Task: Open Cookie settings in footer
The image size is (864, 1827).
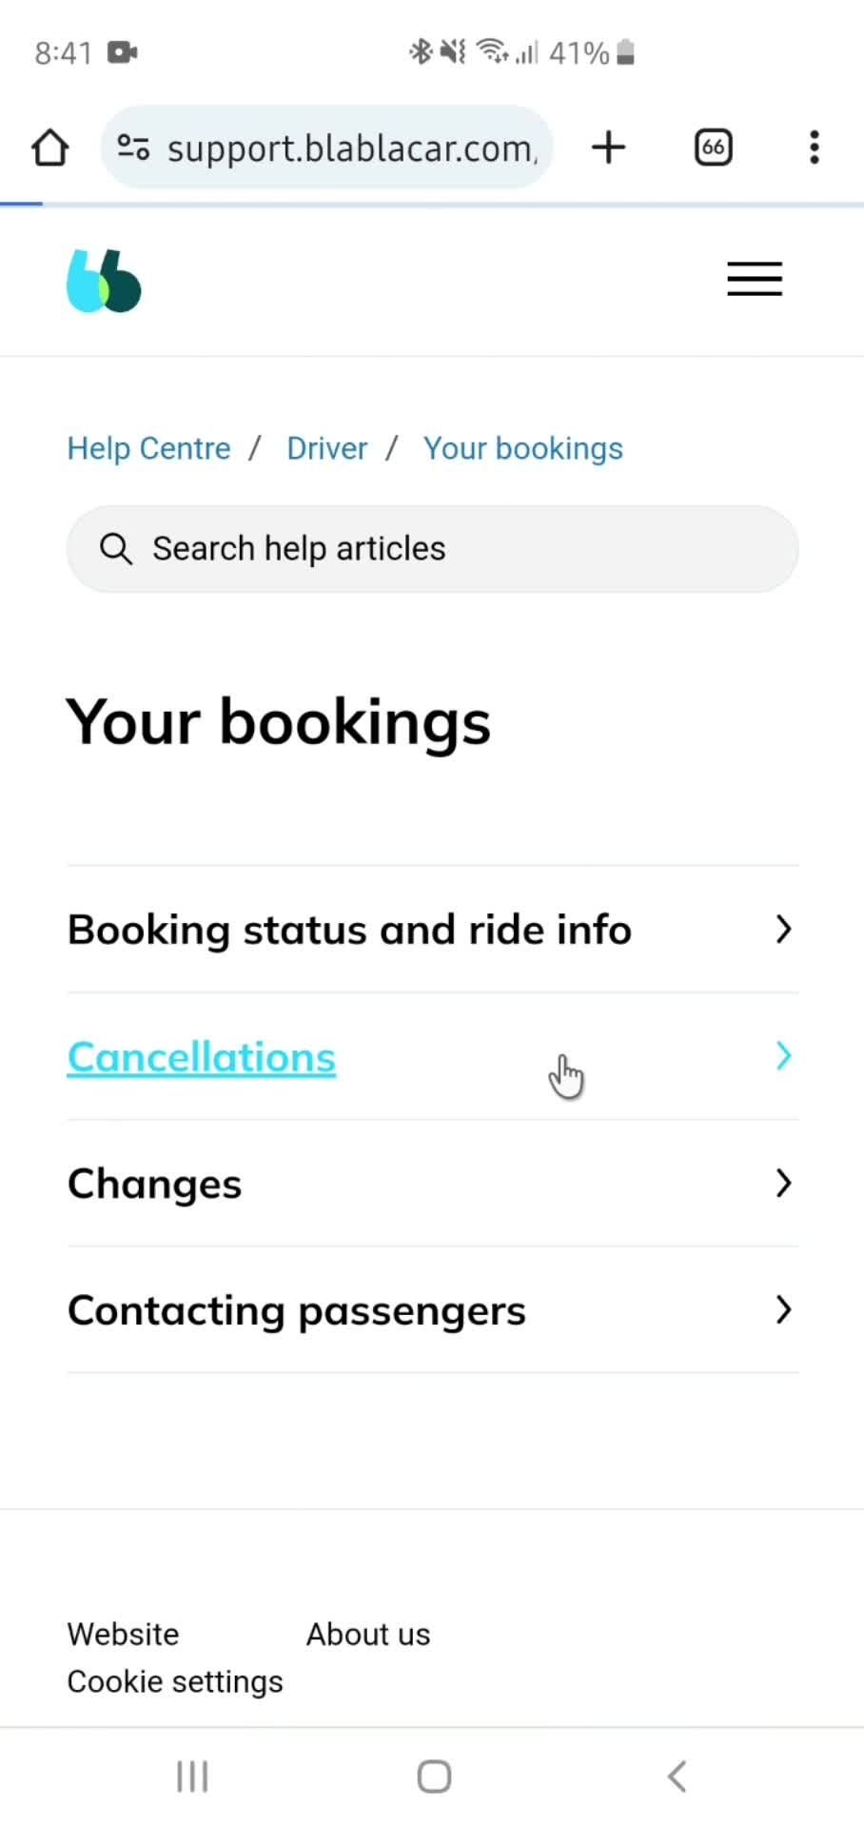Action: tap(175, 1681)
